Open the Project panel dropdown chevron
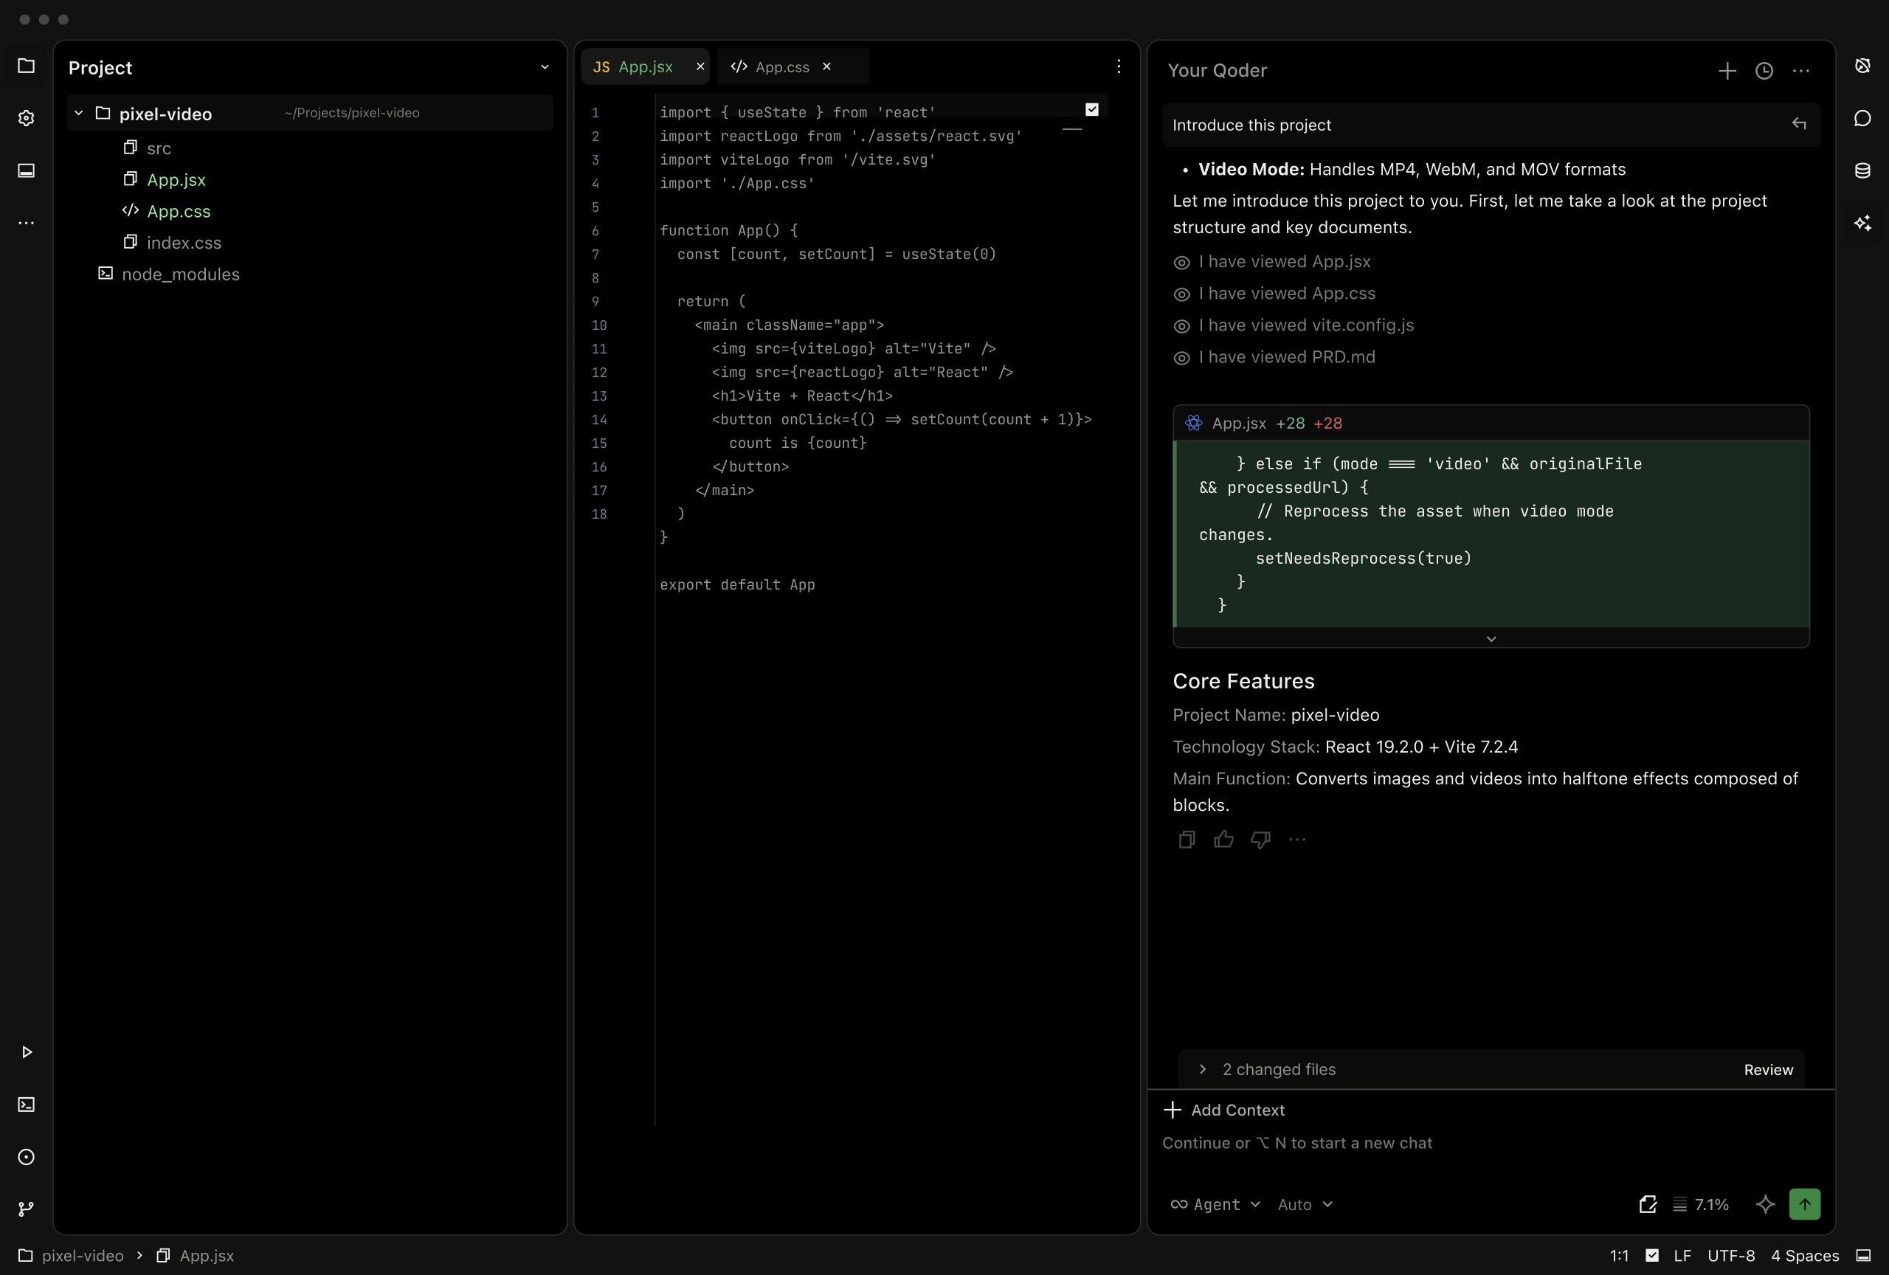The image size is (1889, 1275). coord(545,67)
